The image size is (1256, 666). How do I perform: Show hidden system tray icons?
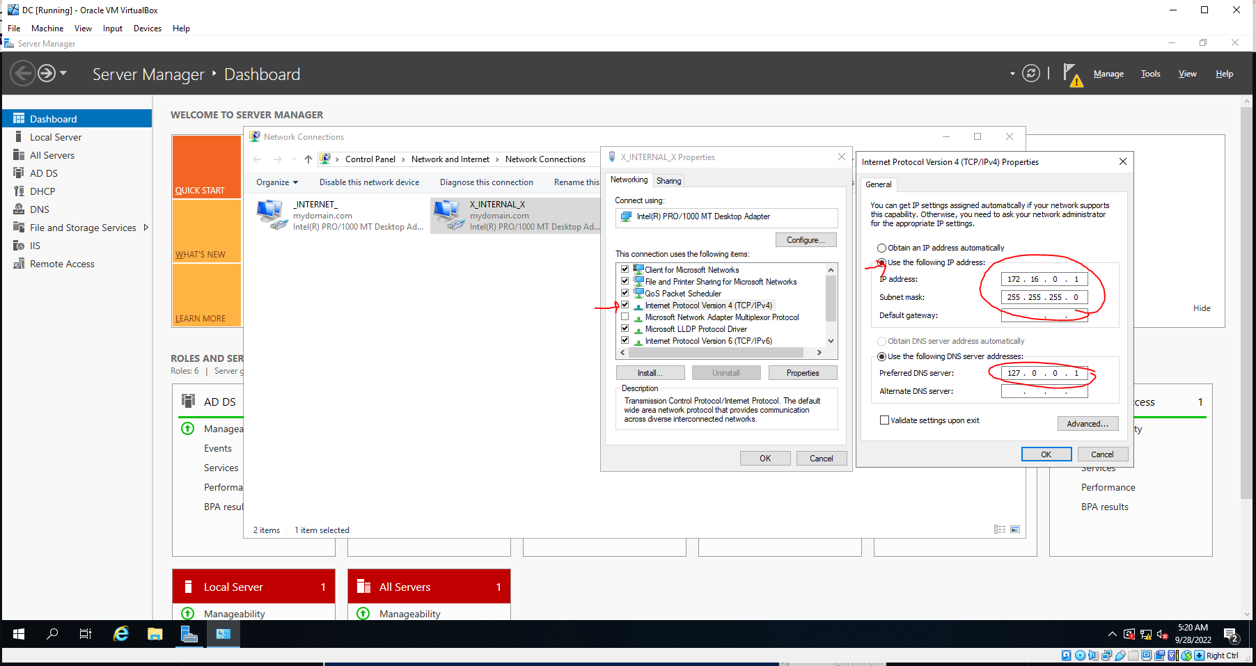click(1112, 634)
